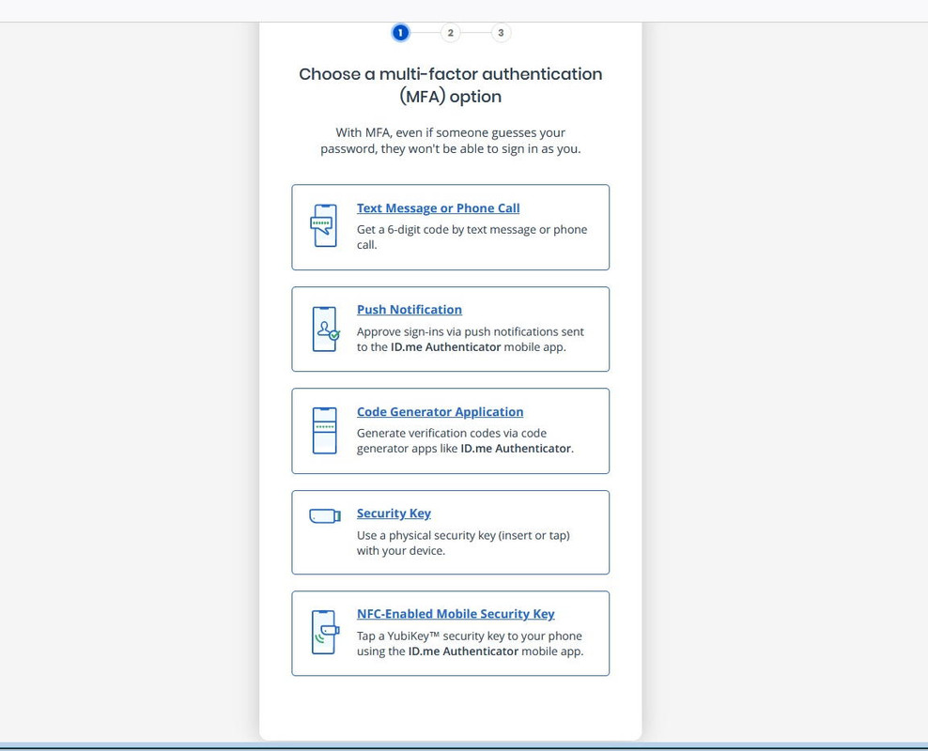This screenshot has height=751, width=928.
Task: Click 'With MFA, even if someone guesses' text
Action: tap(451, 141)
